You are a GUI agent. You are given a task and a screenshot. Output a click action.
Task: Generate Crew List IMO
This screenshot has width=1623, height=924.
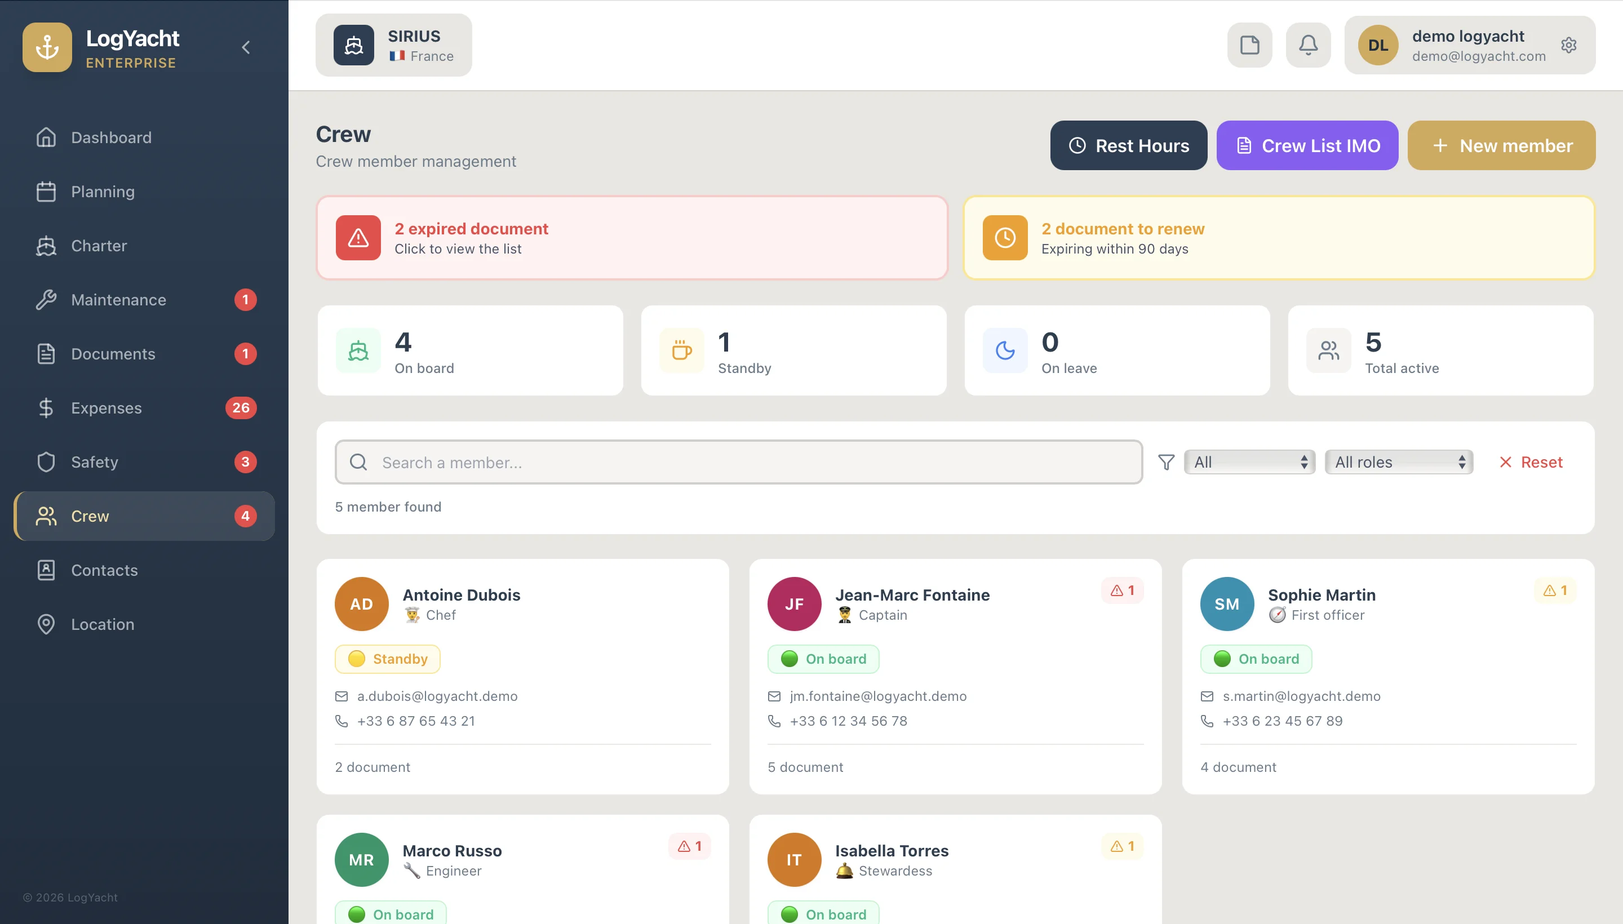tap(1307, 145)
